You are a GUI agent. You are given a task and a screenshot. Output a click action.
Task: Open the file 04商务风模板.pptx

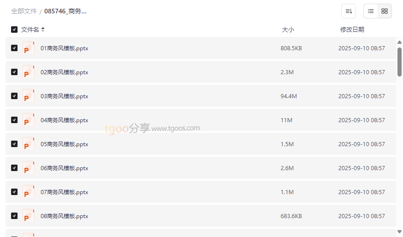64,120
